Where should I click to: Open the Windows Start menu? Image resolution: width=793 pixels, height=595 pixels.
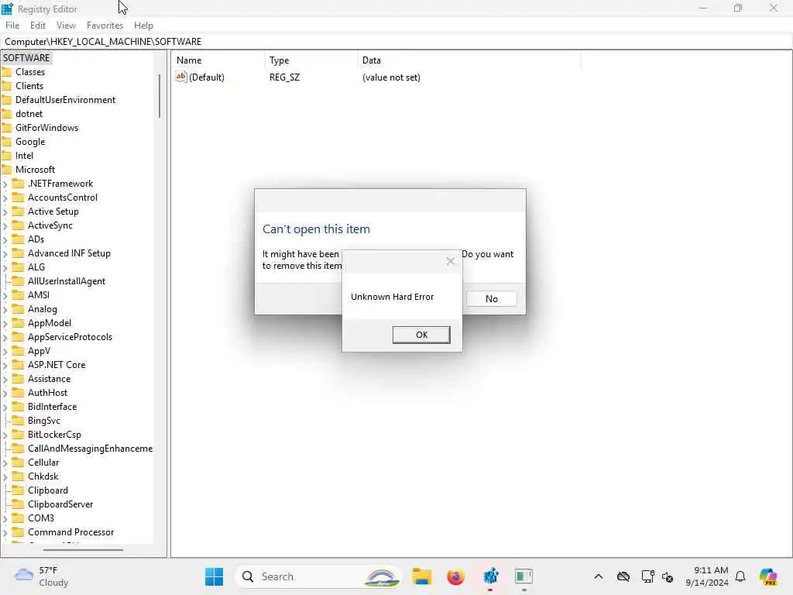[x=214, y=576]
